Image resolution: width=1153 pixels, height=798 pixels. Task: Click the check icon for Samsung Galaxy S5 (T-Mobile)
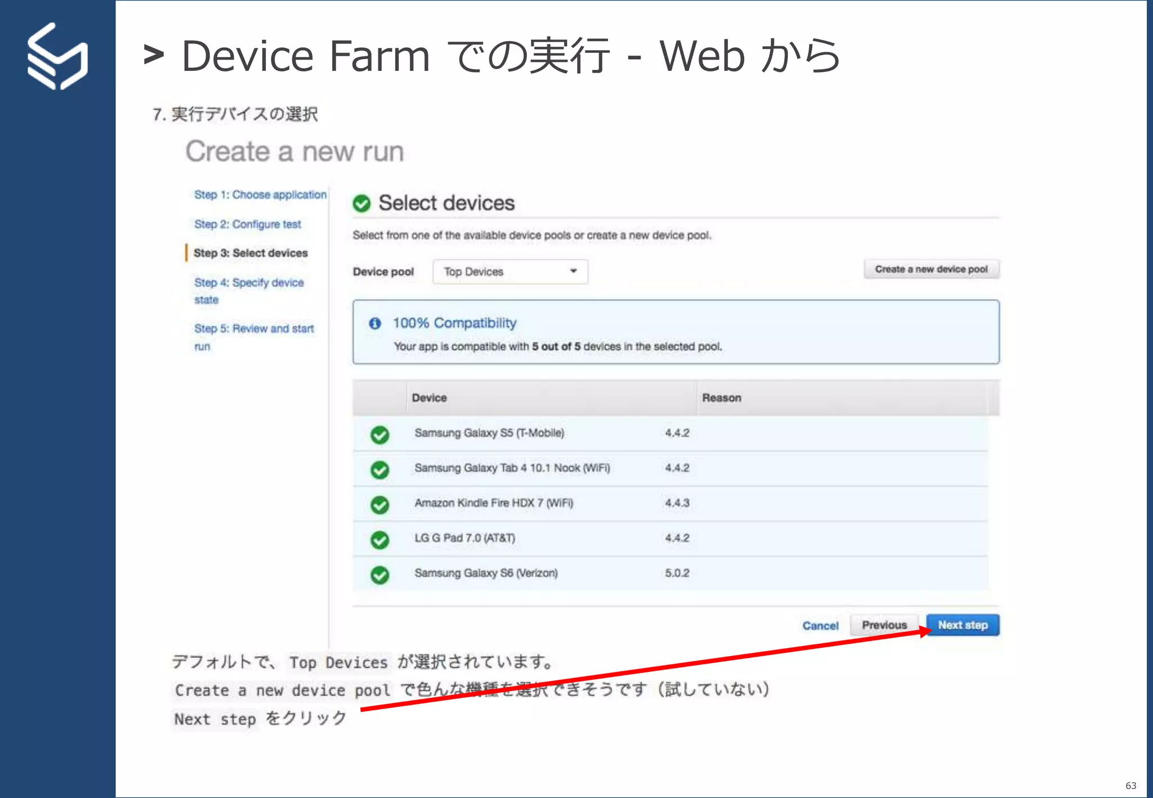pyautogui.click(x=380, y=434)
